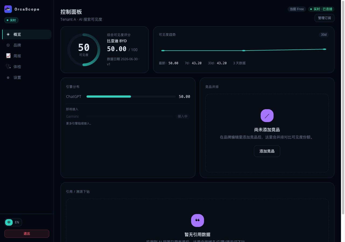This screenshot has width=345, height=242.
Task: Click the 设置 gear sidebar icon
Action: pyautogui.click(x=8, y=77)
